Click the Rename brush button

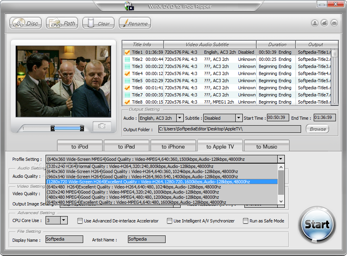tap(135, 23)
